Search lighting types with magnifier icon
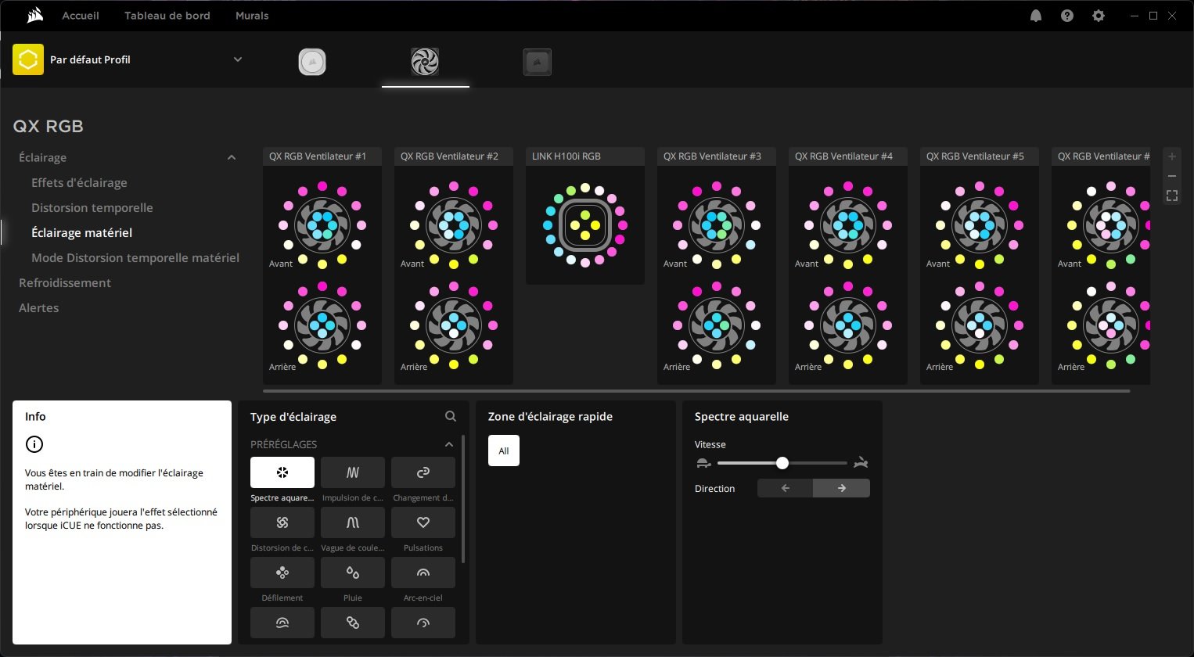 tap(451, 417)
